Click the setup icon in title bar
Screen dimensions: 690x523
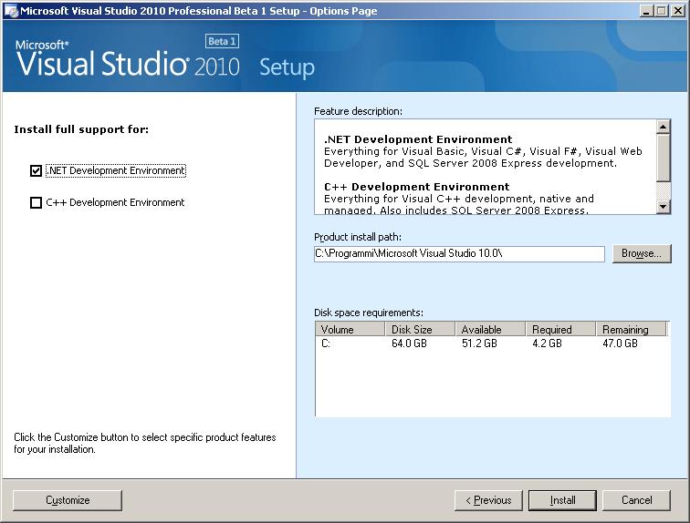tap(11, 11)
